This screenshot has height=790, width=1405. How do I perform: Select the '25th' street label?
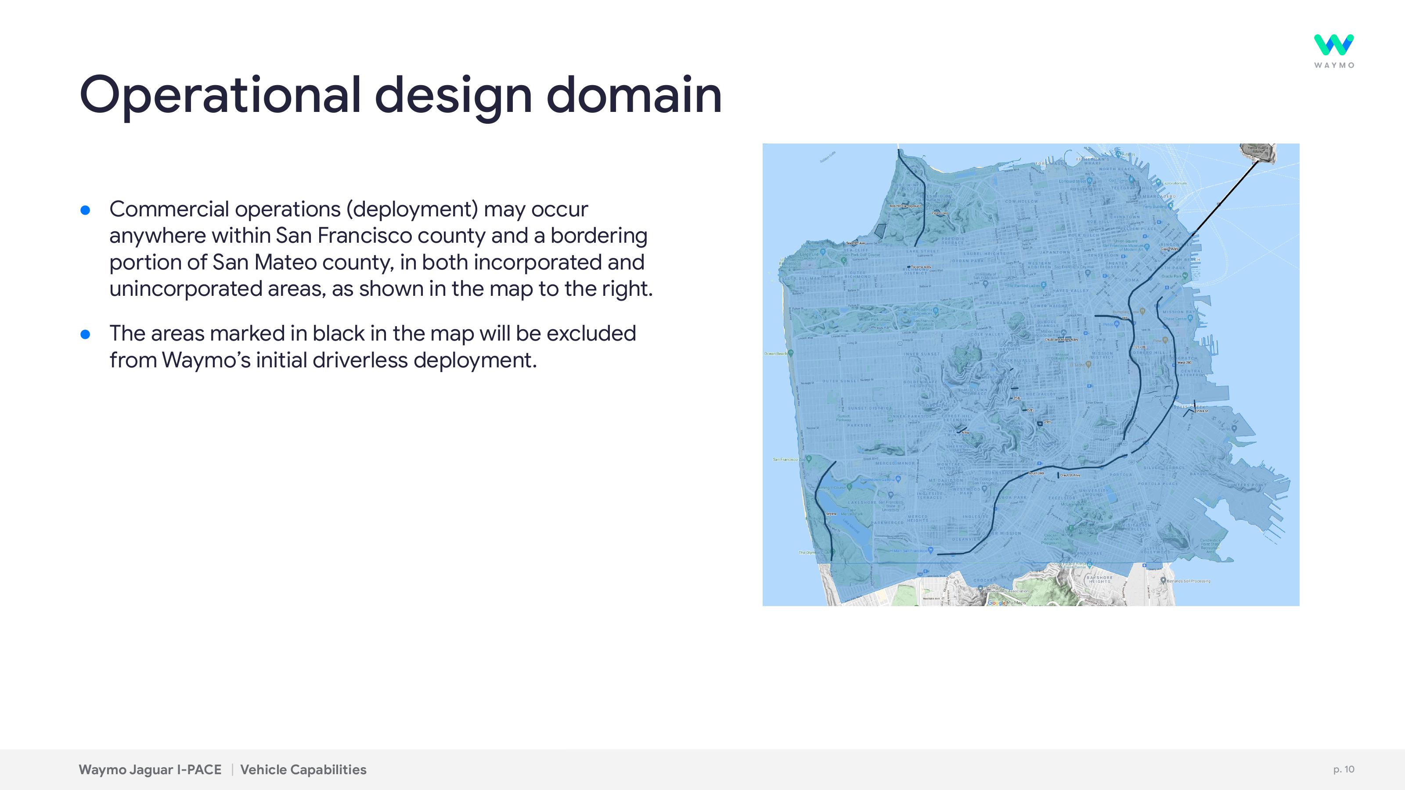1017,399
